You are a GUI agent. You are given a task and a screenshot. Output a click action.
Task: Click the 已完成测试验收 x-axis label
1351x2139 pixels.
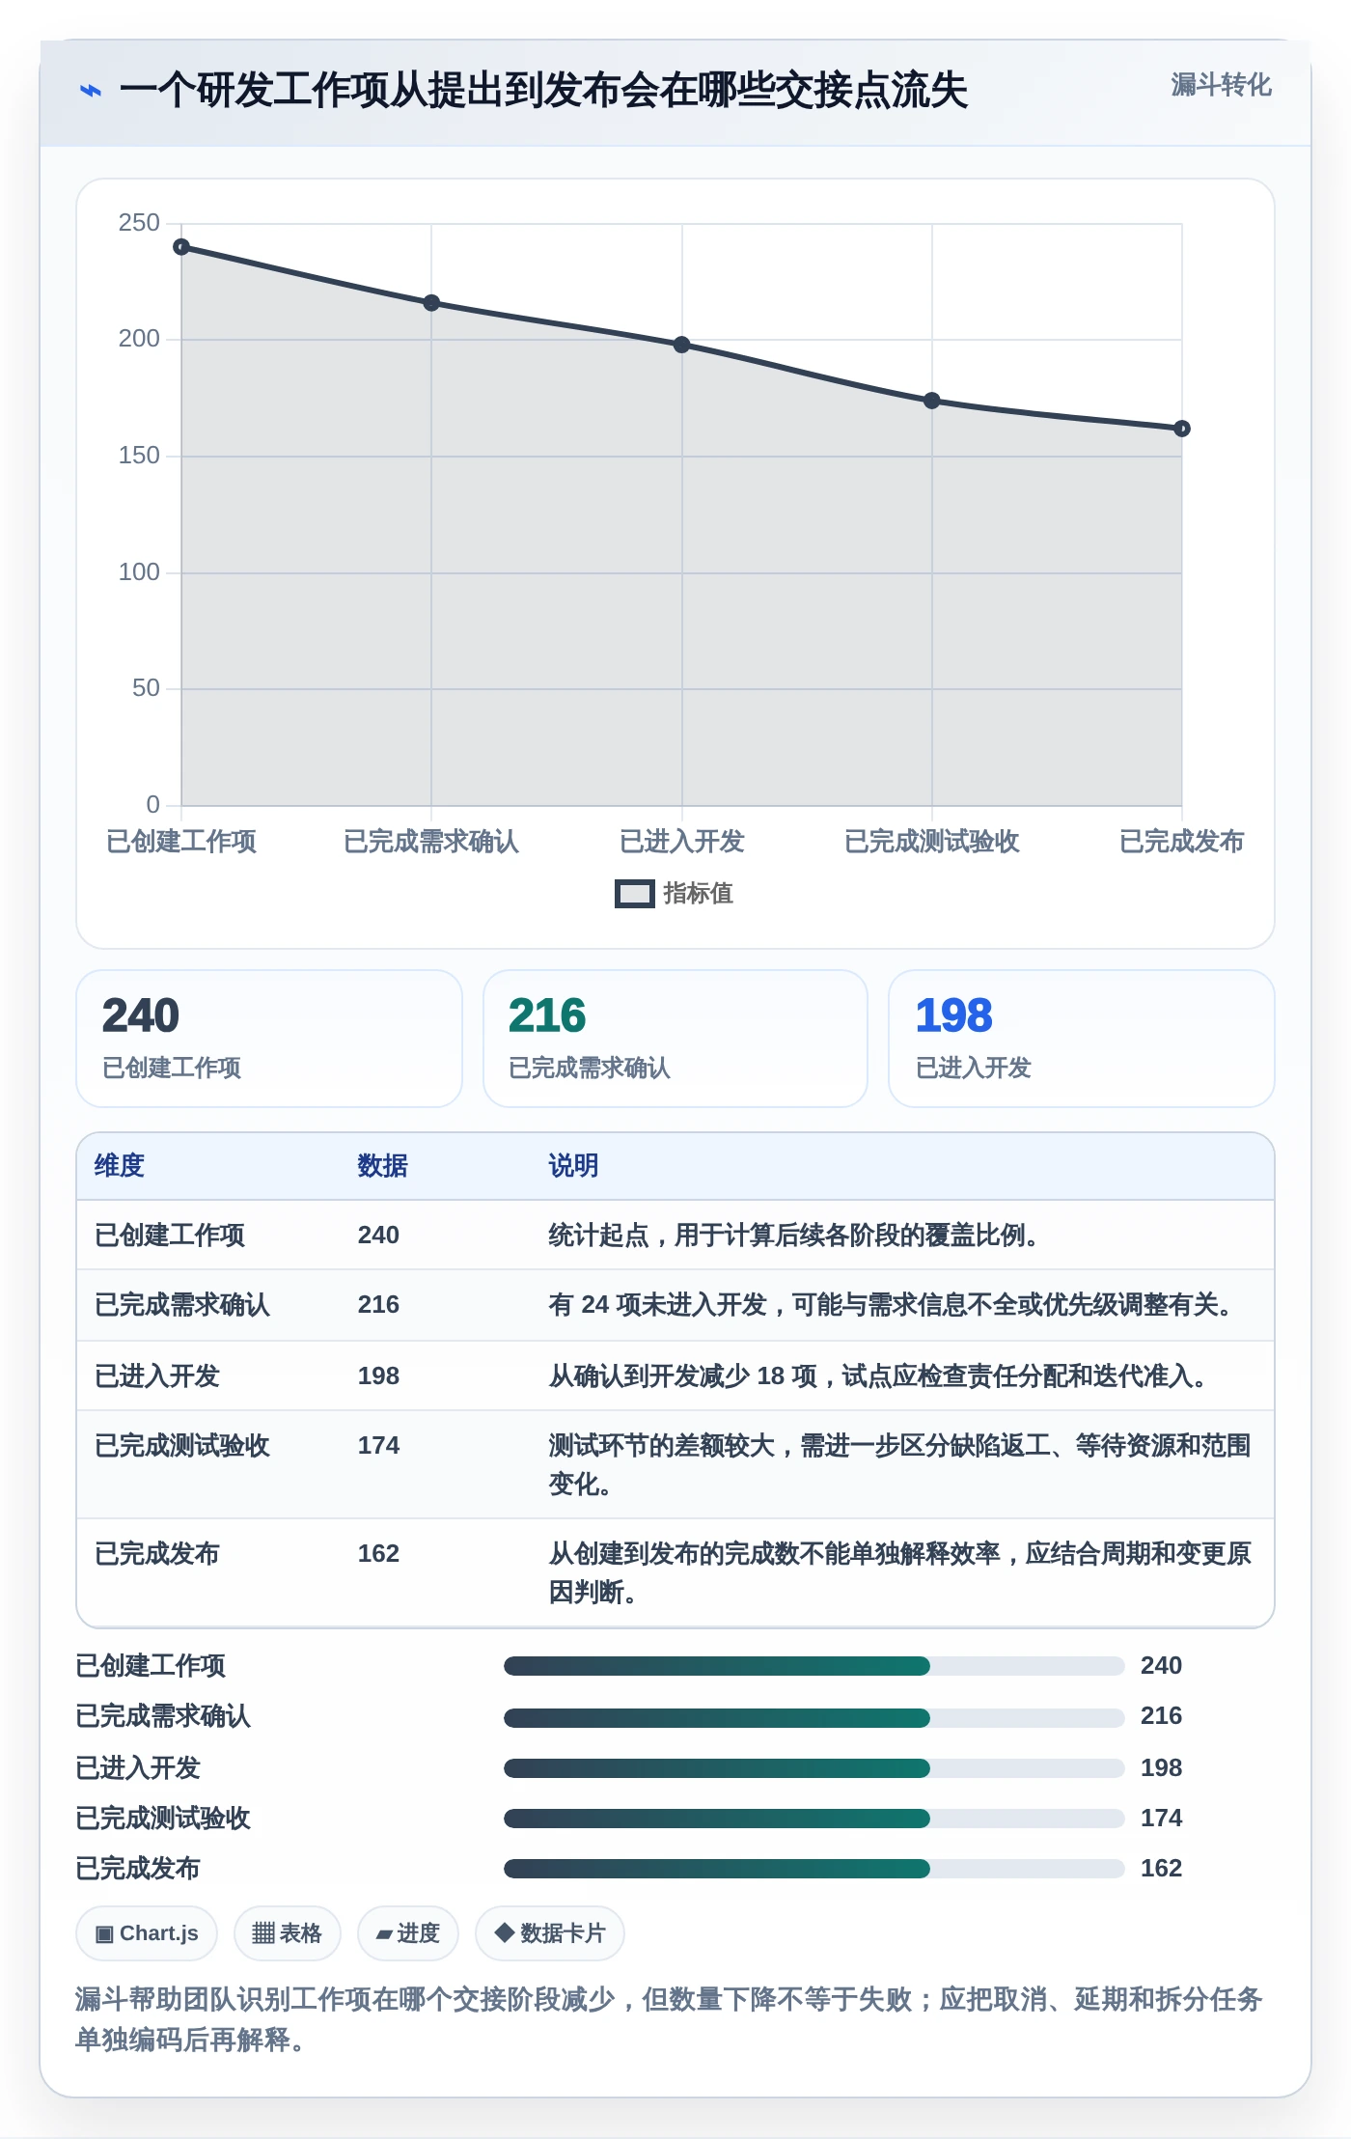click(931, 842)
